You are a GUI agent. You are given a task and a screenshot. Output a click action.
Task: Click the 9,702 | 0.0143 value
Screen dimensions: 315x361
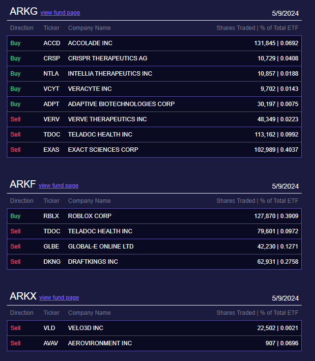(280, 88)
